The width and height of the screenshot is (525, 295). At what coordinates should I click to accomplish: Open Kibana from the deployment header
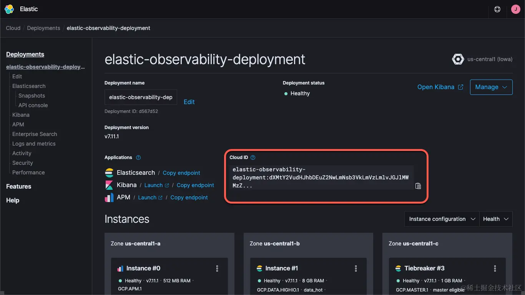437,87
